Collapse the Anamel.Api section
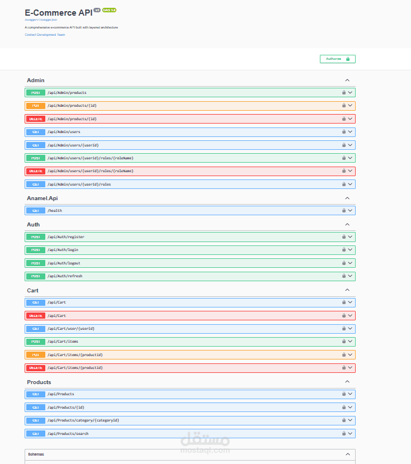 click(x=347, y=198)
